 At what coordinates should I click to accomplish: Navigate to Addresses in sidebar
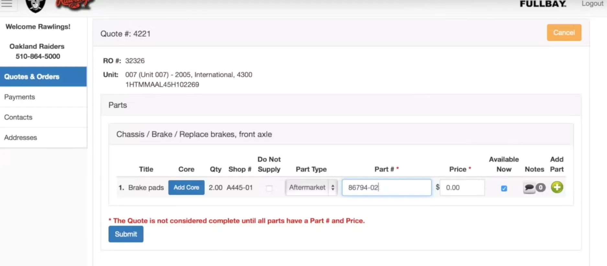click(20, 138)
